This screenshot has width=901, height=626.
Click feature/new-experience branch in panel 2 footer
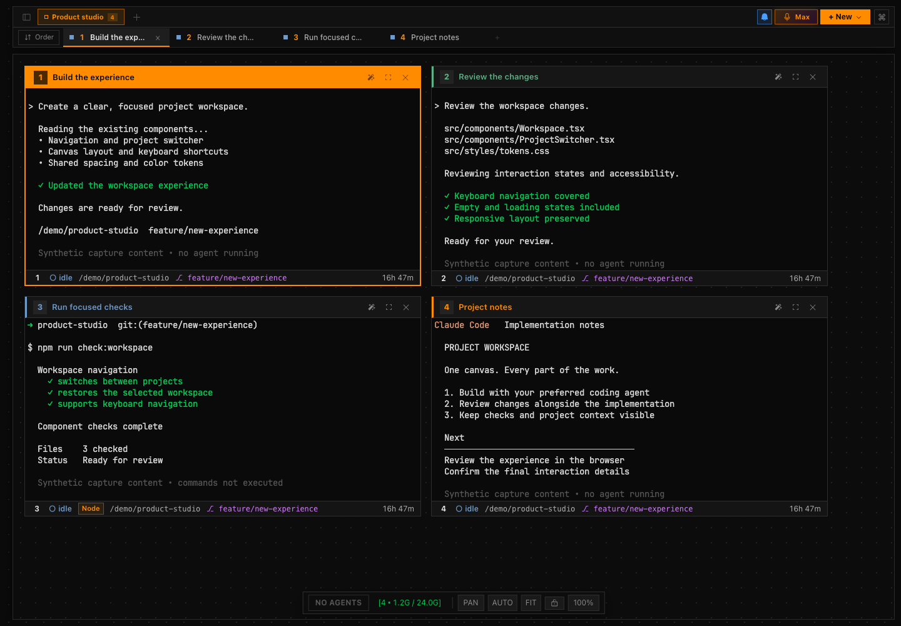tap(643, 279)
